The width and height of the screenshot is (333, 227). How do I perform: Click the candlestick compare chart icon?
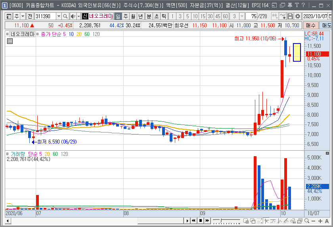[x=275, y=16]
